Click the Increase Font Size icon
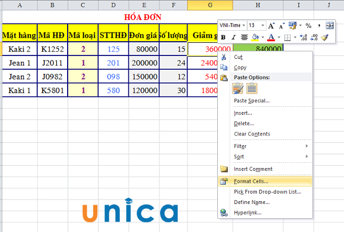 pyautogui.click(x=272, y=26)
